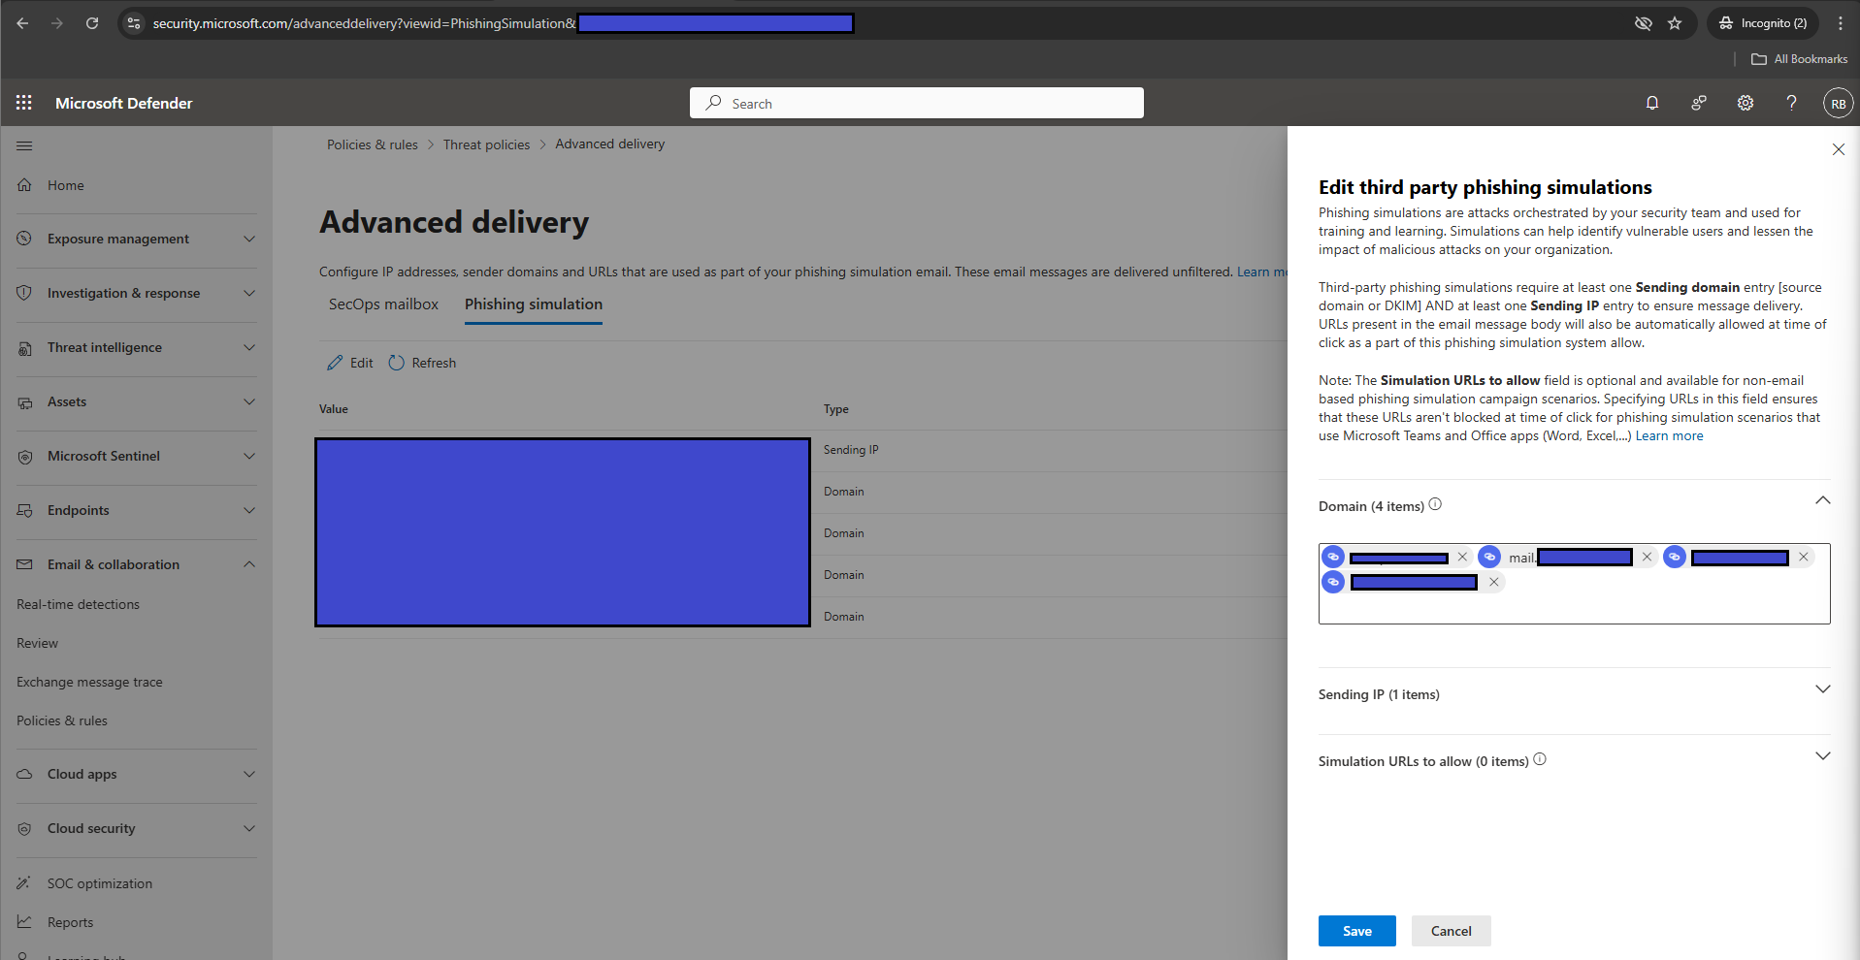Open the Domain info tooltip icon
The width and height of the screenshot is (1860, 960).
click(x=1435, y=504)
